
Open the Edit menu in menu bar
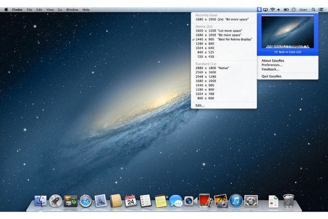(40, 10)
